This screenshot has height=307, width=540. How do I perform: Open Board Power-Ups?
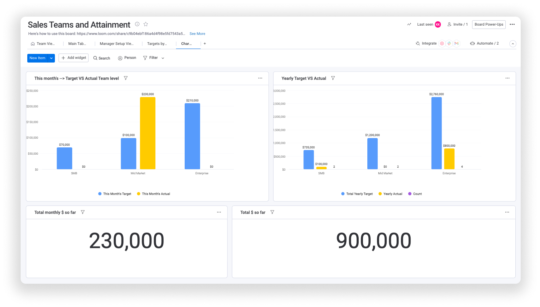point(488,24)
